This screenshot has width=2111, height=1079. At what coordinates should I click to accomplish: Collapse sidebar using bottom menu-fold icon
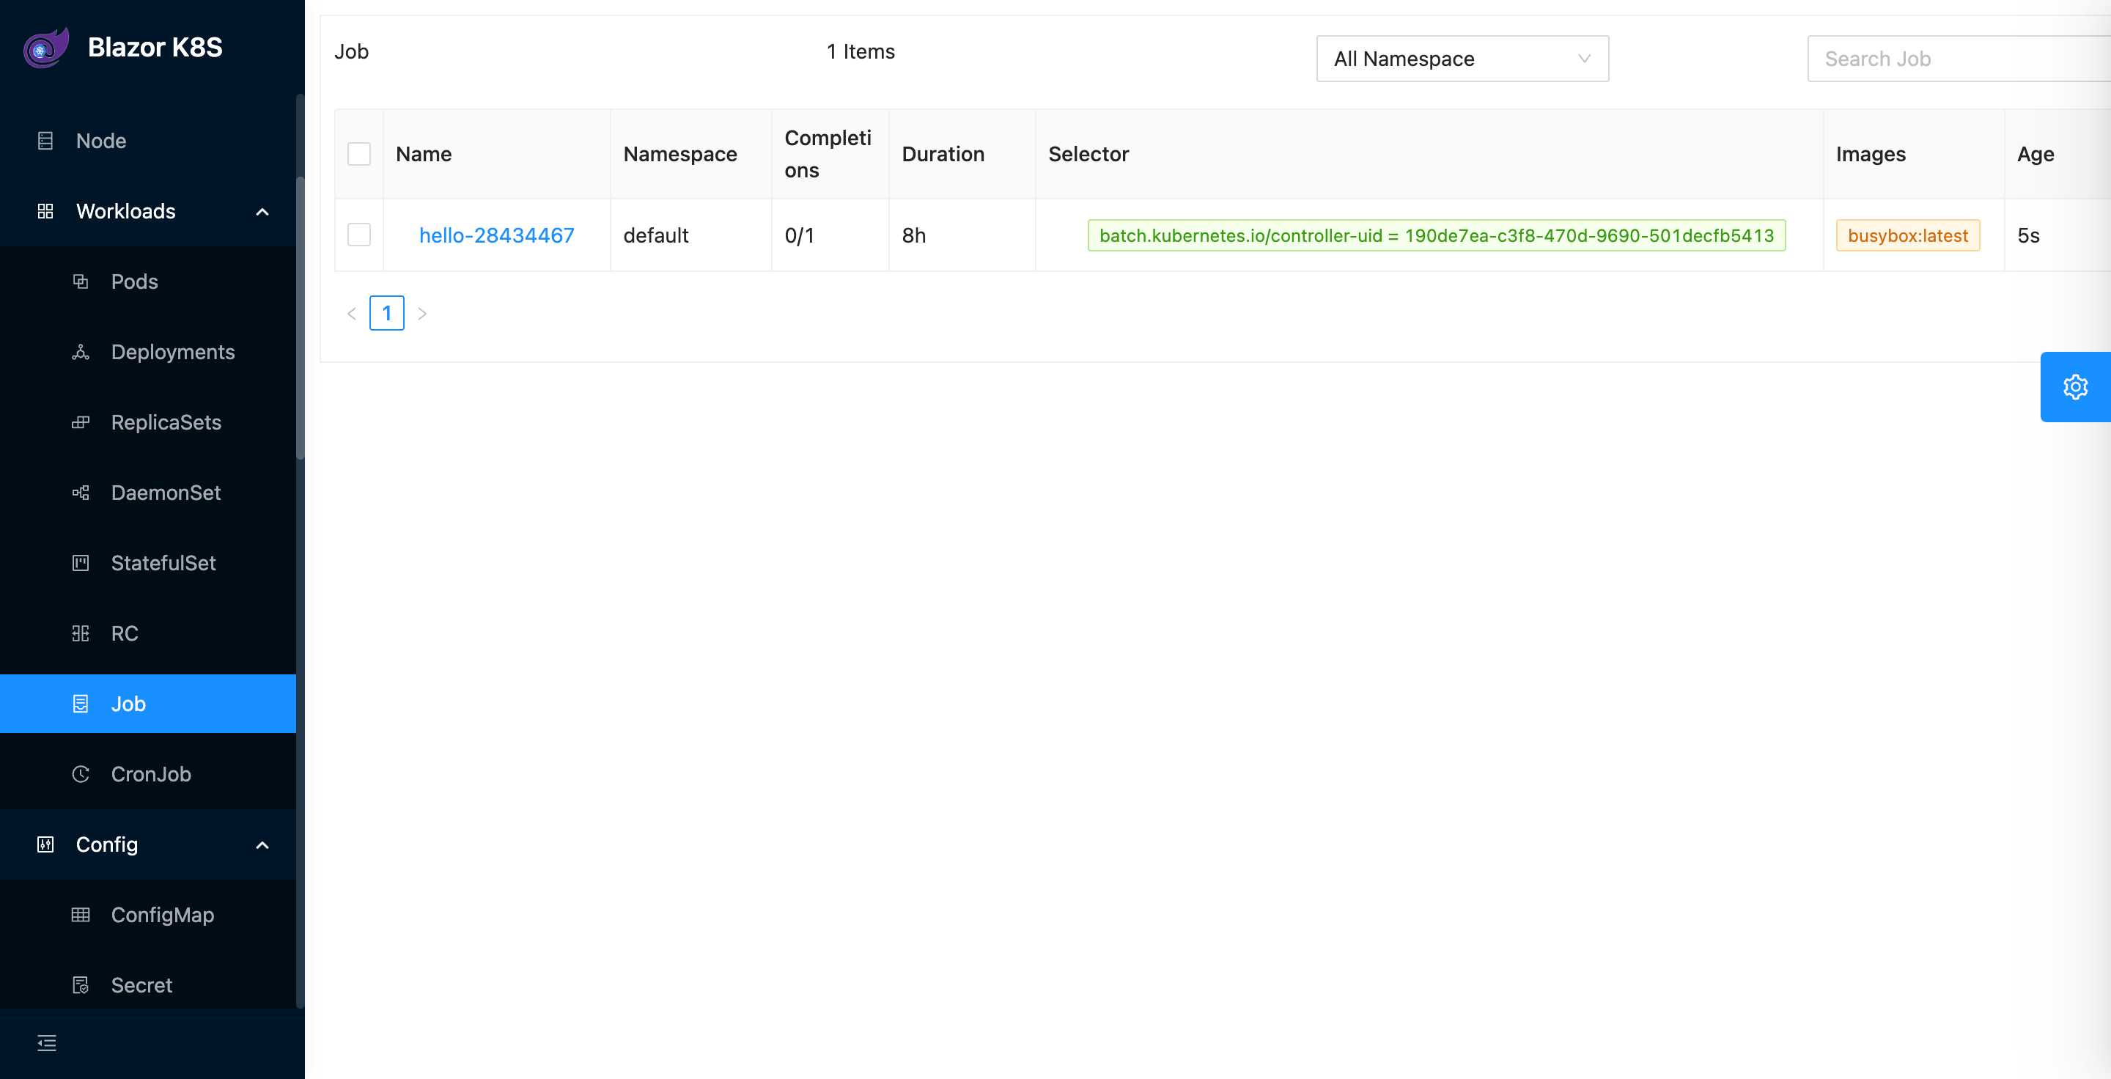[47, 1043]
